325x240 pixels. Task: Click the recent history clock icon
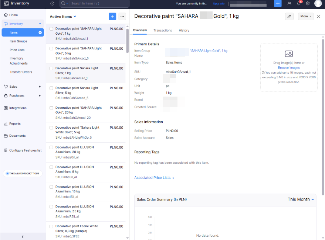[x=52, y=3]
